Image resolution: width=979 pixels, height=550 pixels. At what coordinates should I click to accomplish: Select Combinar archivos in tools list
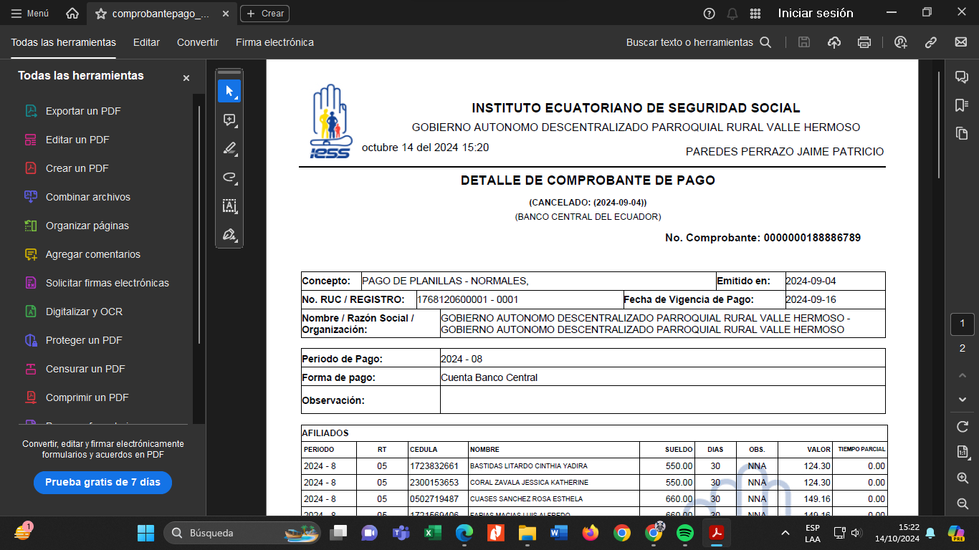coord(87,197)
